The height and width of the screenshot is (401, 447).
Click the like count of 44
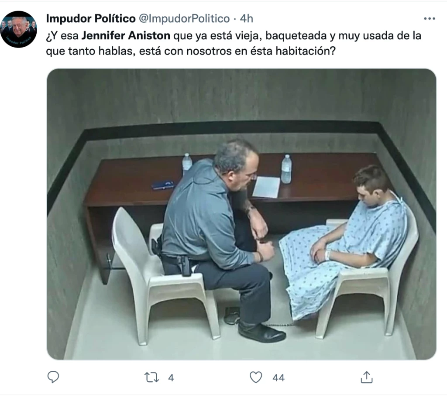(x=279, y=378)
